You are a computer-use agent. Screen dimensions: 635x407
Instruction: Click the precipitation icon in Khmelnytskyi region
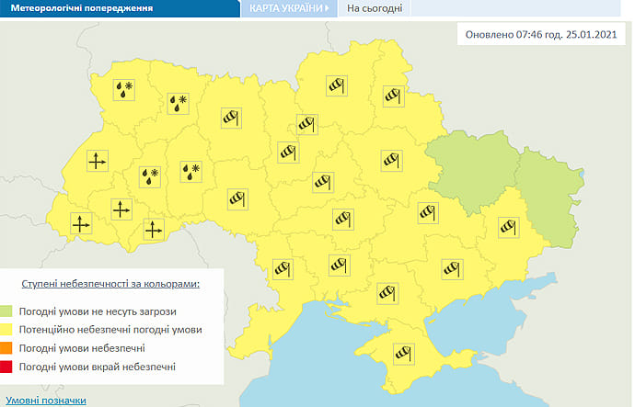[190, 171]
